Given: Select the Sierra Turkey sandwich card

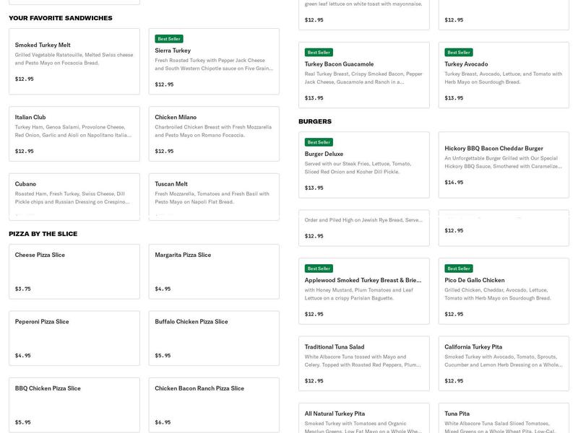Looking at the screenshot, I should (x=214, y=61).
